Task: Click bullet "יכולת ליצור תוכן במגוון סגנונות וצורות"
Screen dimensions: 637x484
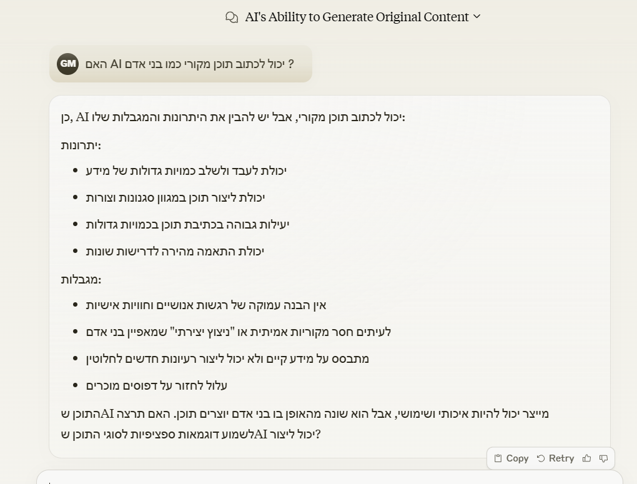Action: coord(175,197)
